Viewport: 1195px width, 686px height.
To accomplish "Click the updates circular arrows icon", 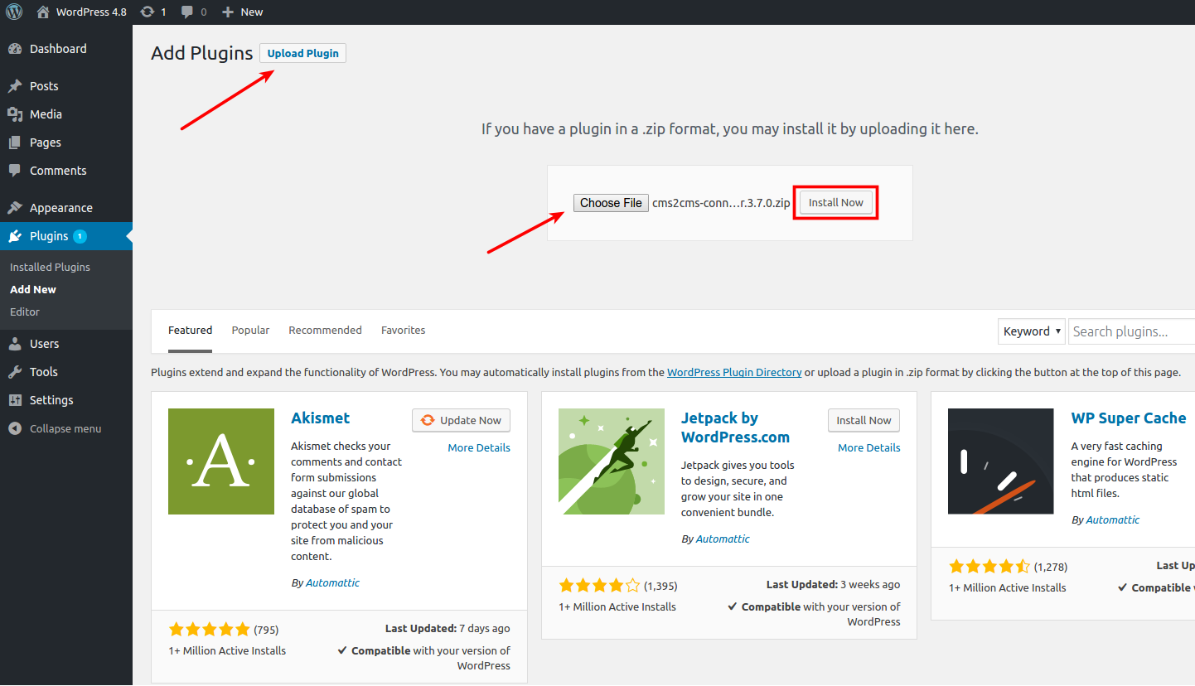I will [x=148, y=12].
